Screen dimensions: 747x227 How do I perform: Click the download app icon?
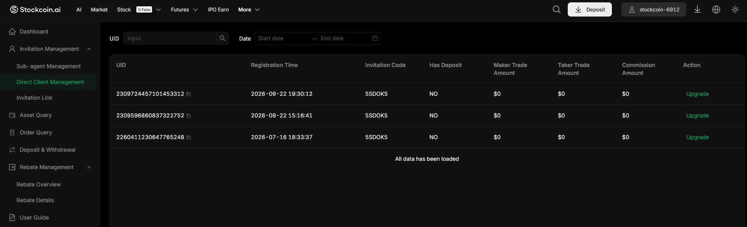tap(697, 9)
